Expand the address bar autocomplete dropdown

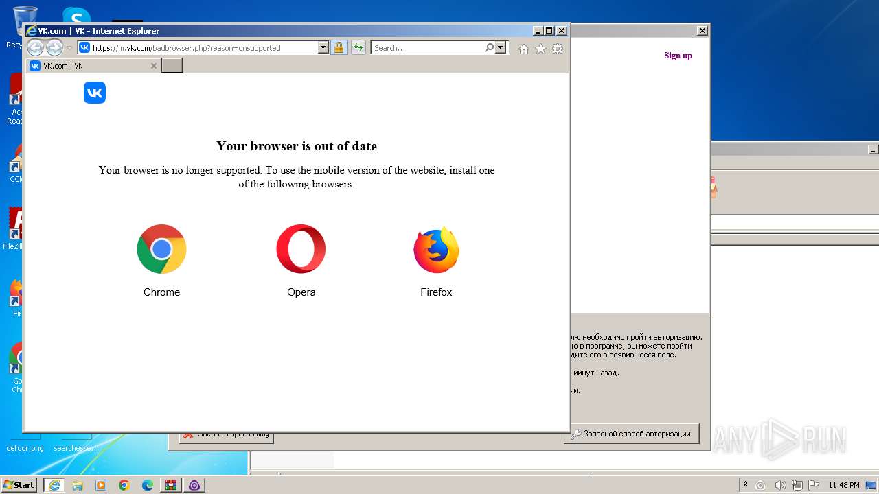(x=323, y=48)
